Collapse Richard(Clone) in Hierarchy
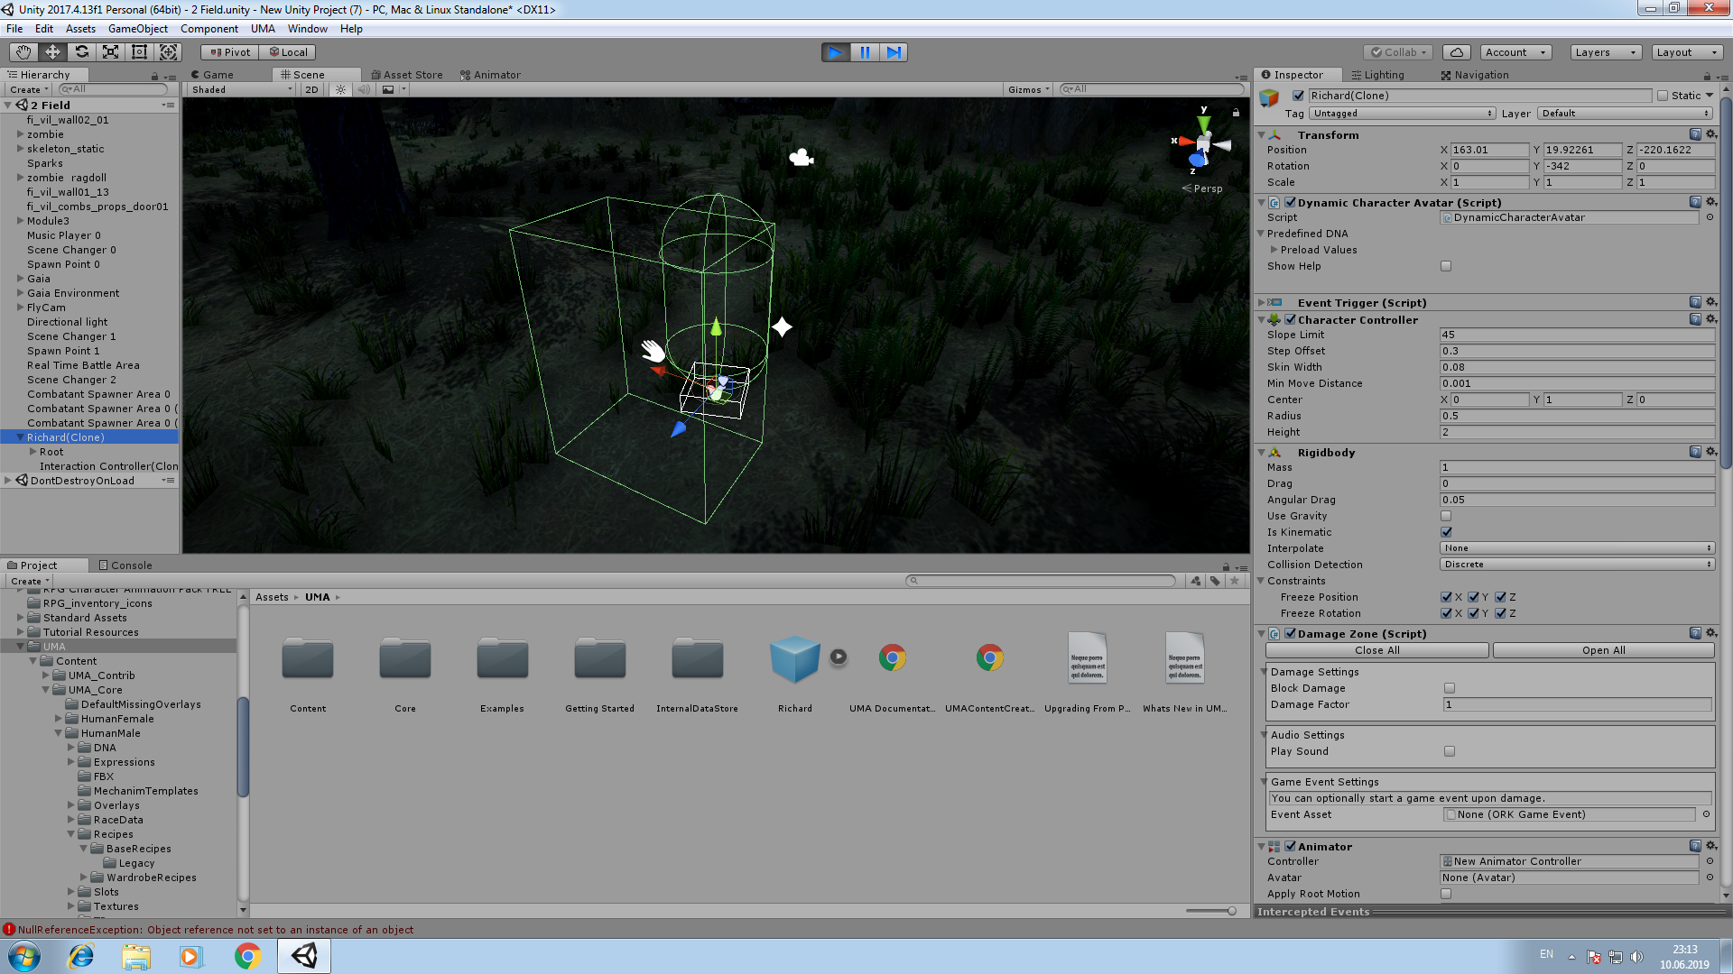The image size is (1733, 974). click(x=20, y=437)
